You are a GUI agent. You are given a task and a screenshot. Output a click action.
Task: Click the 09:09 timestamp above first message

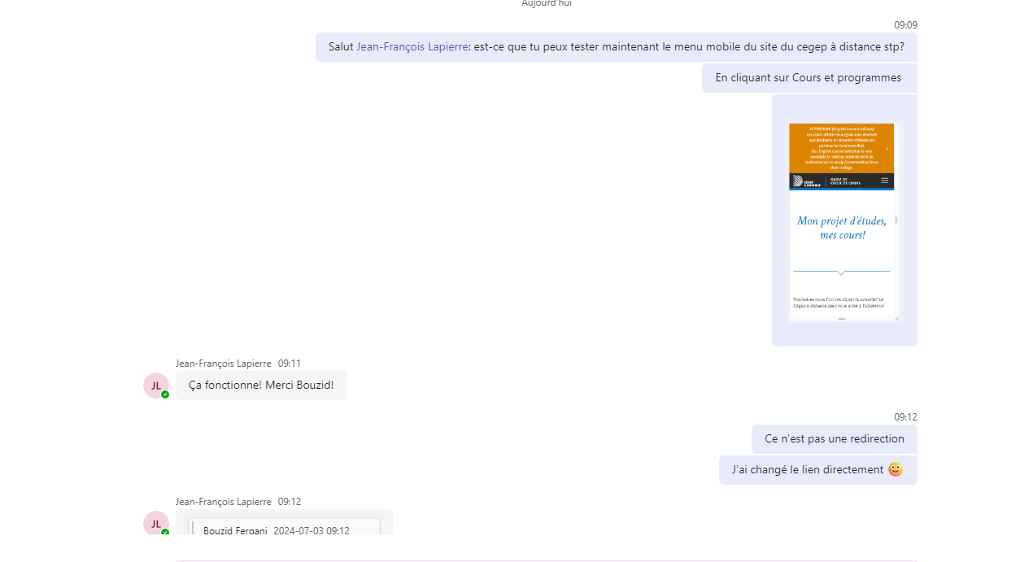click(905, 25)
